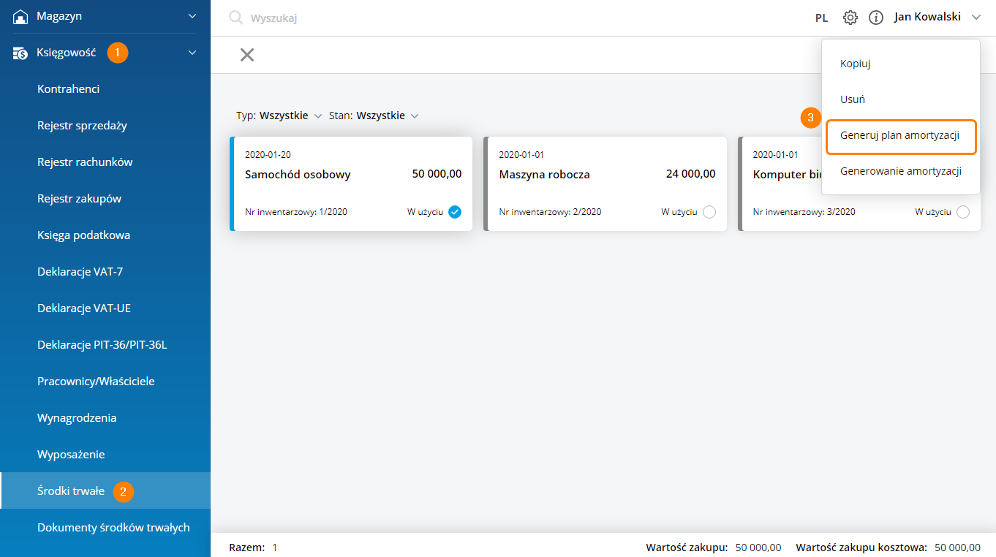Open Rejestr sprzedaży in the sidebar
Screen dimensions: 996x557
point(82,126)
